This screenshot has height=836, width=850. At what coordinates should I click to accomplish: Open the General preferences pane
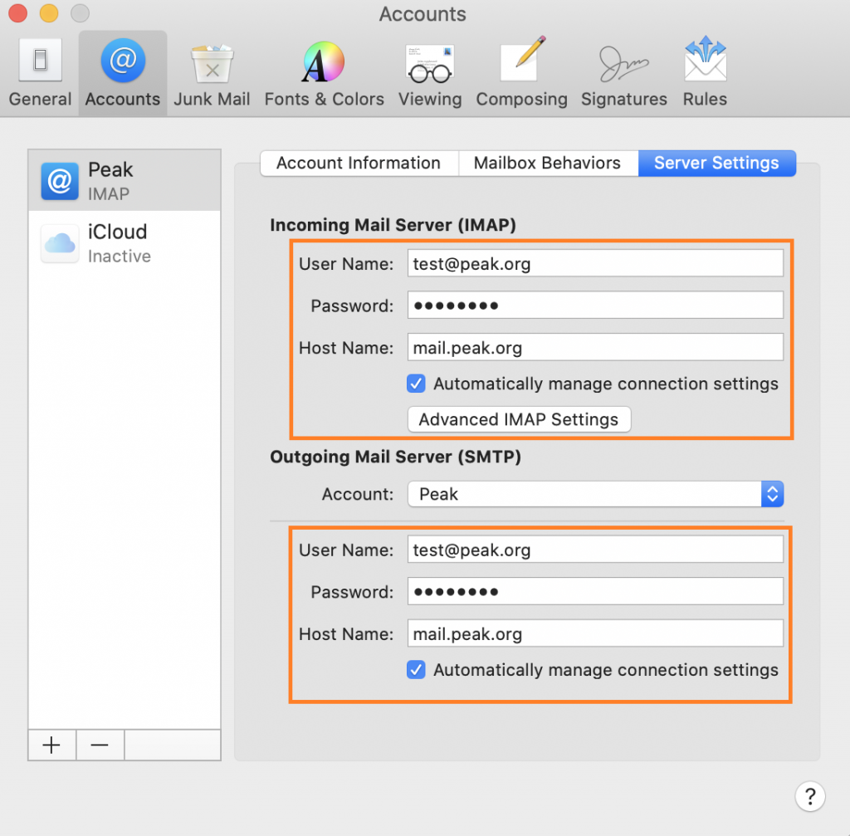point(40,73)
